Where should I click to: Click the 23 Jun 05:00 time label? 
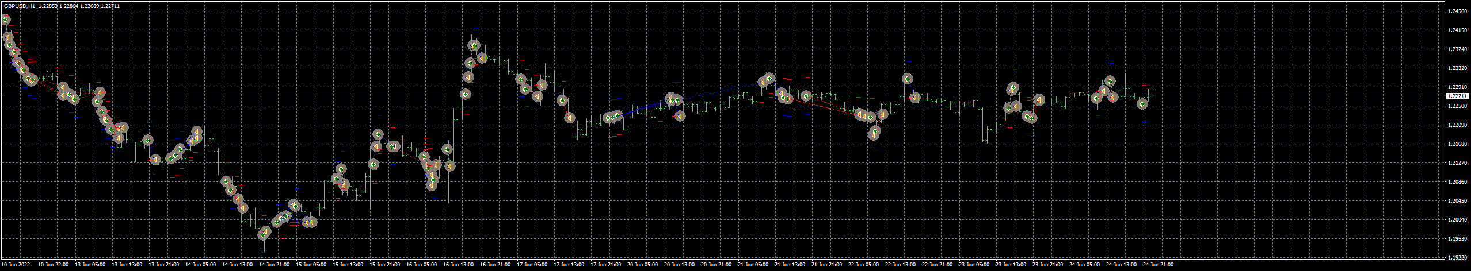(x=974, y=265)
